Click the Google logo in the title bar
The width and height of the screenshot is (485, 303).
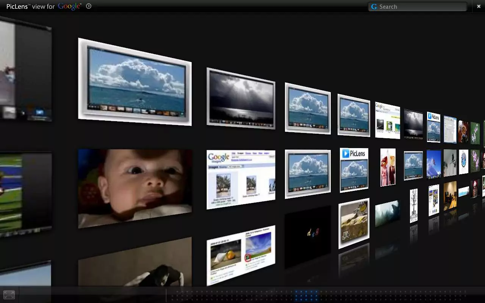69,6
